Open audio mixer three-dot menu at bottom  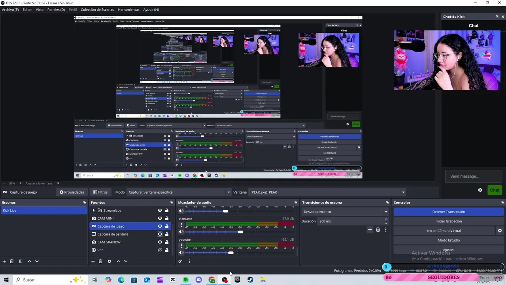click(x=189, y=261)
